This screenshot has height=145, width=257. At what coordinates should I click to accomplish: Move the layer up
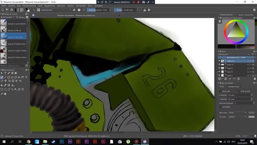234,79
